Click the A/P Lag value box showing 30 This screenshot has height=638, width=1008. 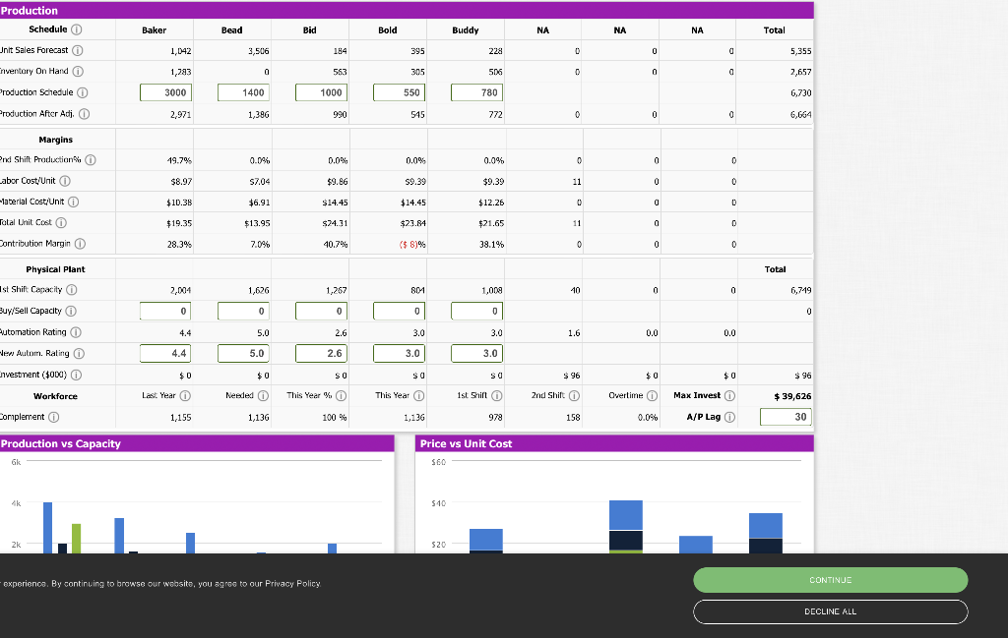click(x=785, y=416)
